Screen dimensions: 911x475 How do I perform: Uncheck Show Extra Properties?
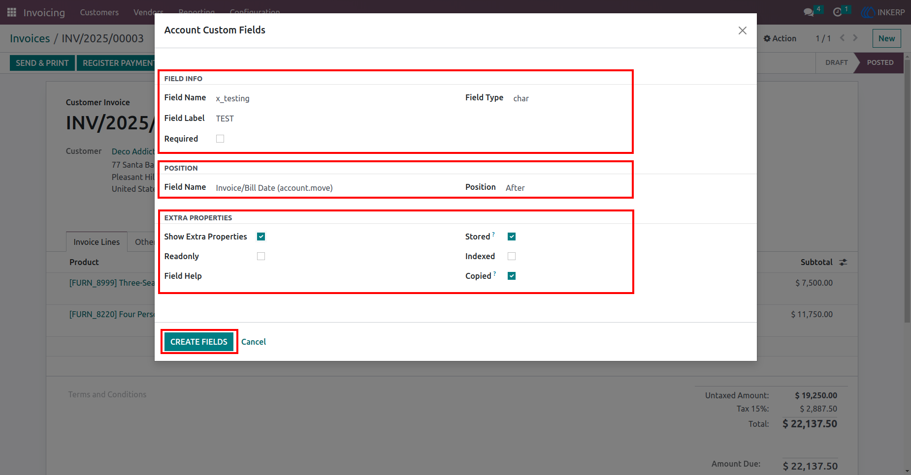(261, 237)
